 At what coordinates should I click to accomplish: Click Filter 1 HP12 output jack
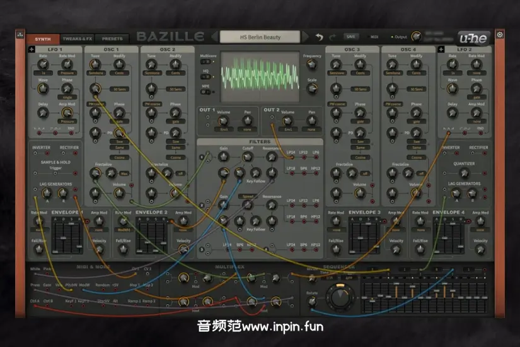click(x=316, y=173)
